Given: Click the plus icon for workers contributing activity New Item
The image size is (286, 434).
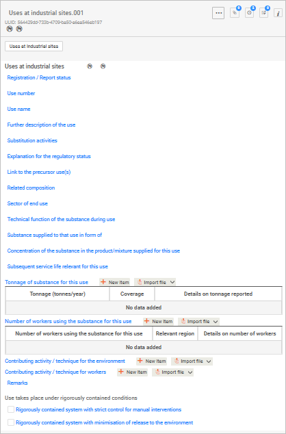Looking at the screenshot, I should 121,372.
